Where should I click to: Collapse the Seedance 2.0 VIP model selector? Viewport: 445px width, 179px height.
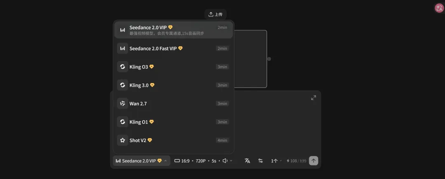pos(142,161)
